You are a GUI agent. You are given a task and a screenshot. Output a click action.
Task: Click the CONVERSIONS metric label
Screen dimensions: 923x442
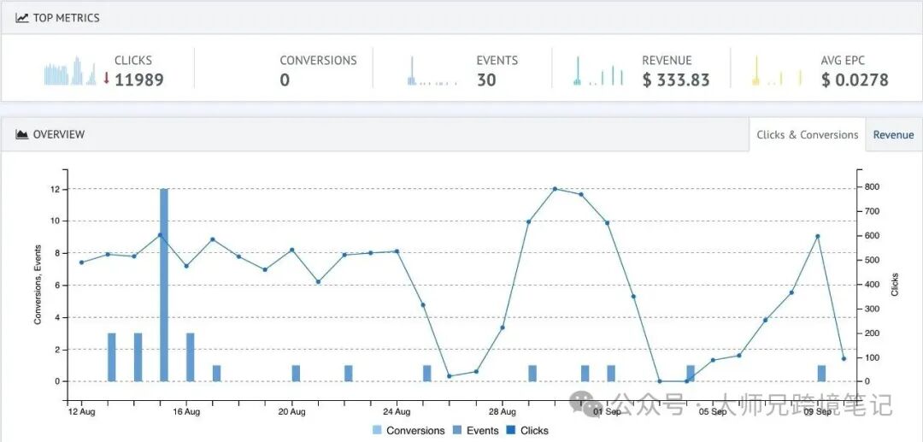click(x=319, y=61)
